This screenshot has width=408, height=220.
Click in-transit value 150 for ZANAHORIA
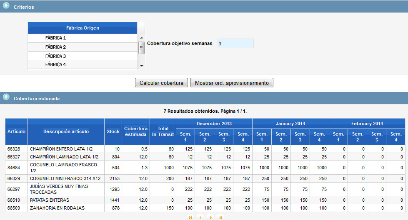point(170,208)
